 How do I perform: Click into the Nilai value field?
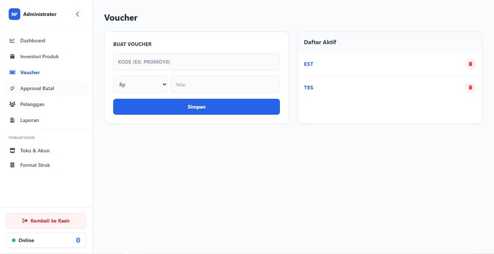[x=225, y=84]
